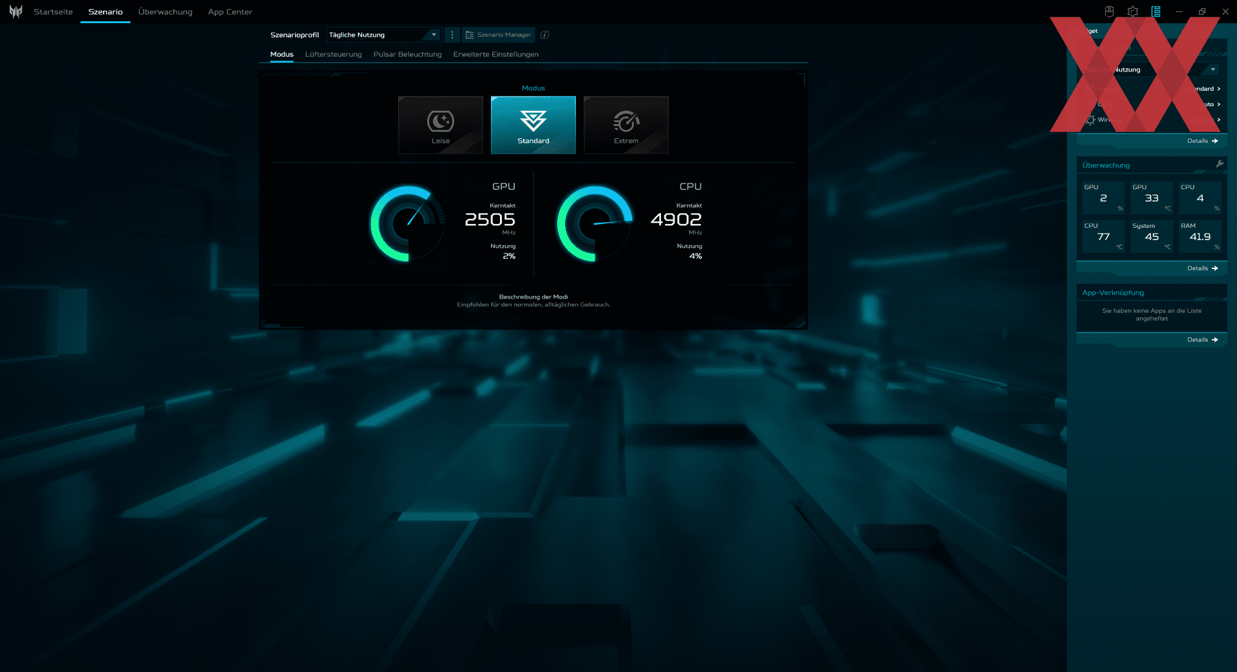Open Details of the Überwachung widget
This screenshot has width=1237, height=672.
1202,268
